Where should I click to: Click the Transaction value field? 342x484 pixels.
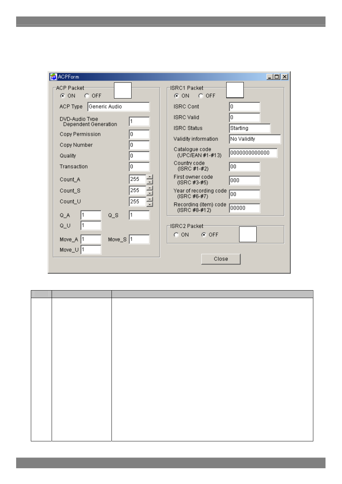coord(139,167)
